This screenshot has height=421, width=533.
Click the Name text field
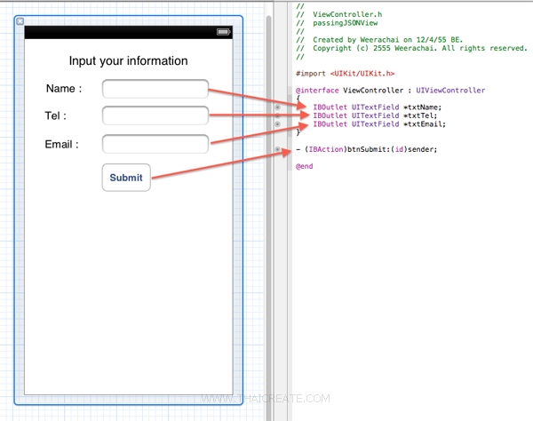click(155, 89)
